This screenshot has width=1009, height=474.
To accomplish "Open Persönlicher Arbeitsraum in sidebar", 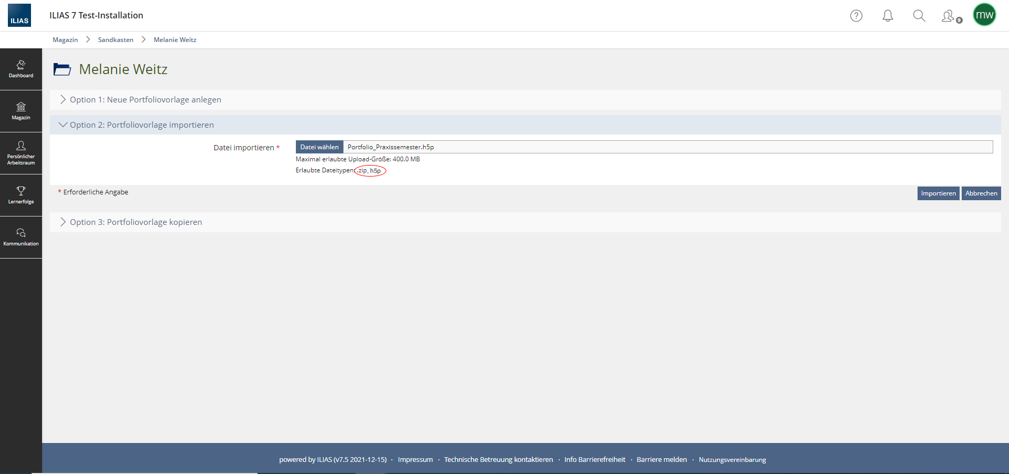I will pos(21,153).
